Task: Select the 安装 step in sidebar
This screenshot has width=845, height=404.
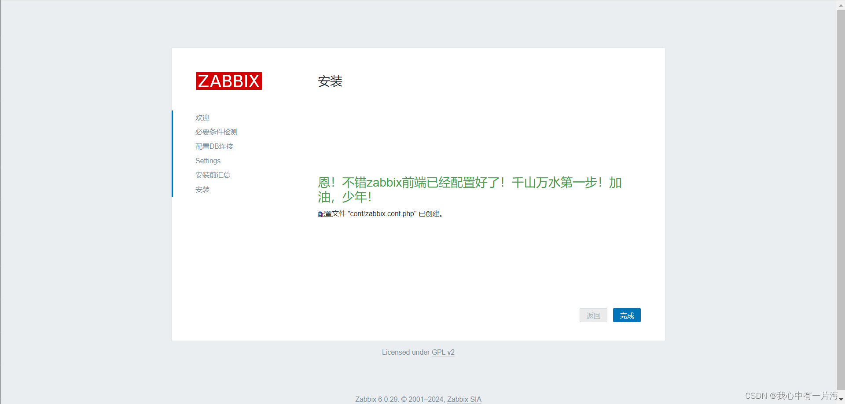Action: click(202, 189)
